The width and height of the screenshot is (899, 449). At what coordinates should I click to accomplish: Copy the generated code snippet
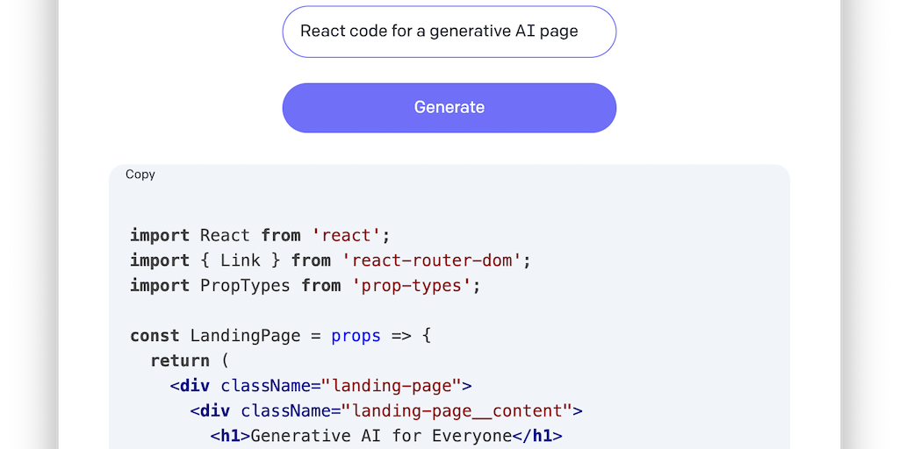tap(140, 175)
